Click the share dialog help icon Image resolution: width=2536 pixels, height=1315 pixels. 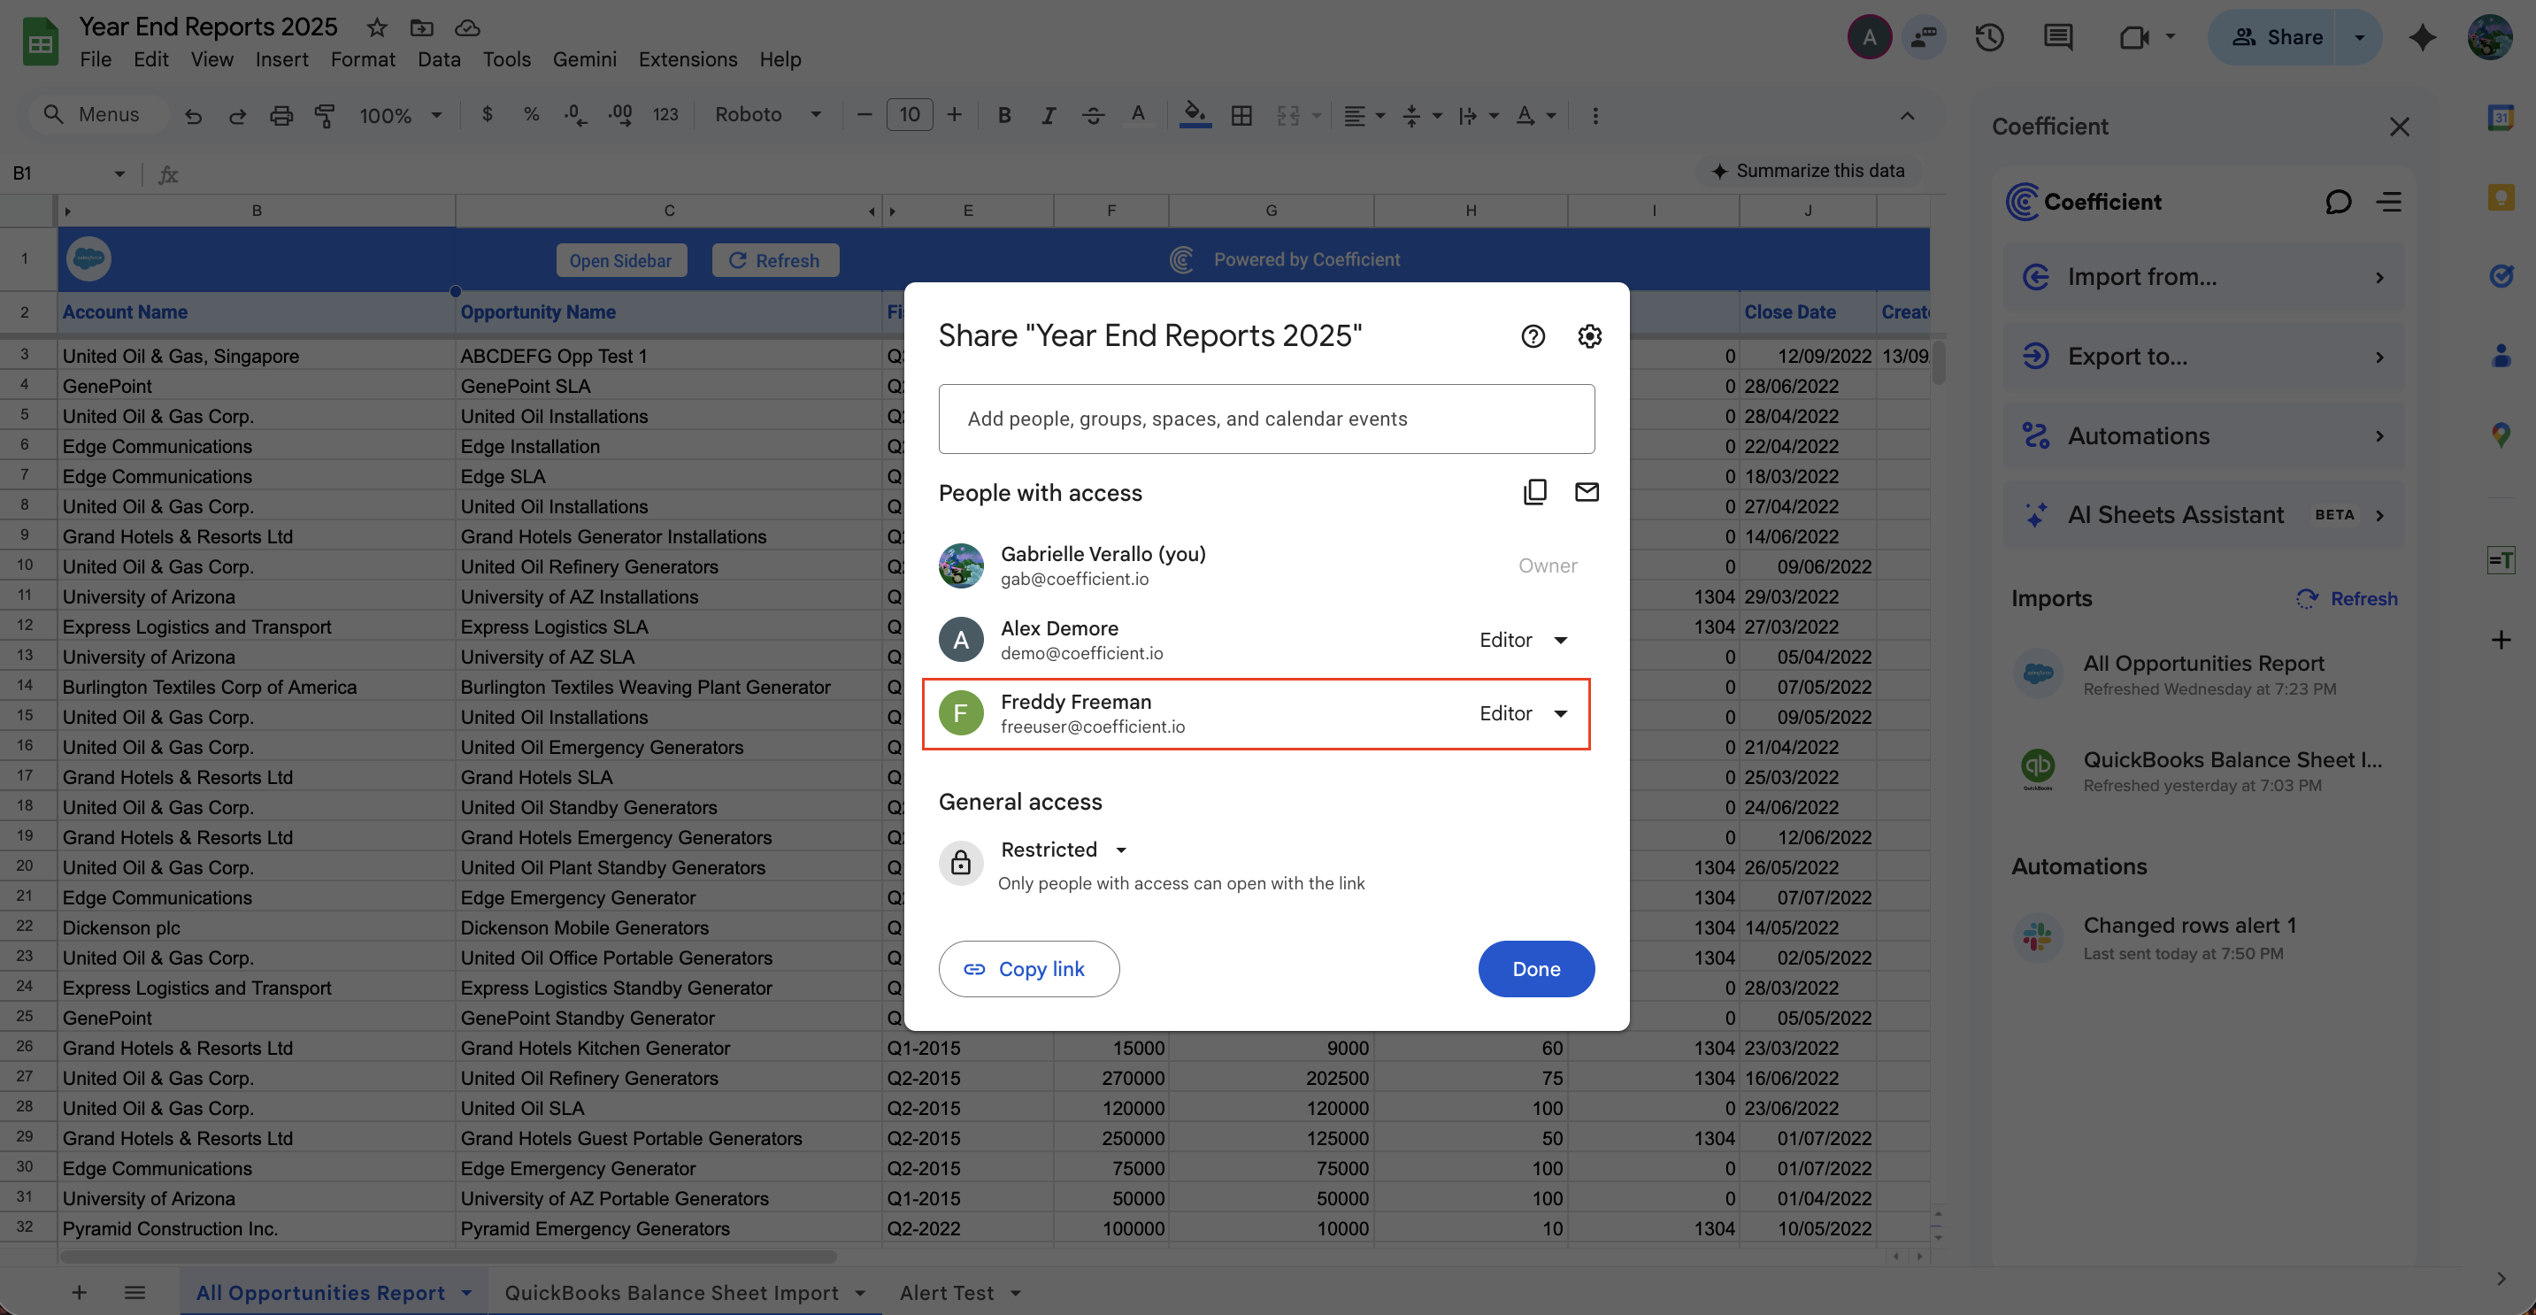(1533, 336)
